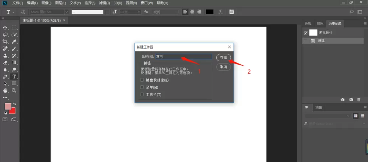
Task: Select the Pen tool
Action: (x=5, y=76)
